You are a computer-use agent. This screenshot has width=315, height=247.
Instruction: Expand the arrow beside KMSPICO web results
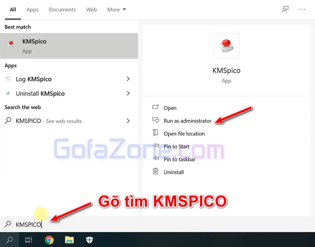pos(128,121)
